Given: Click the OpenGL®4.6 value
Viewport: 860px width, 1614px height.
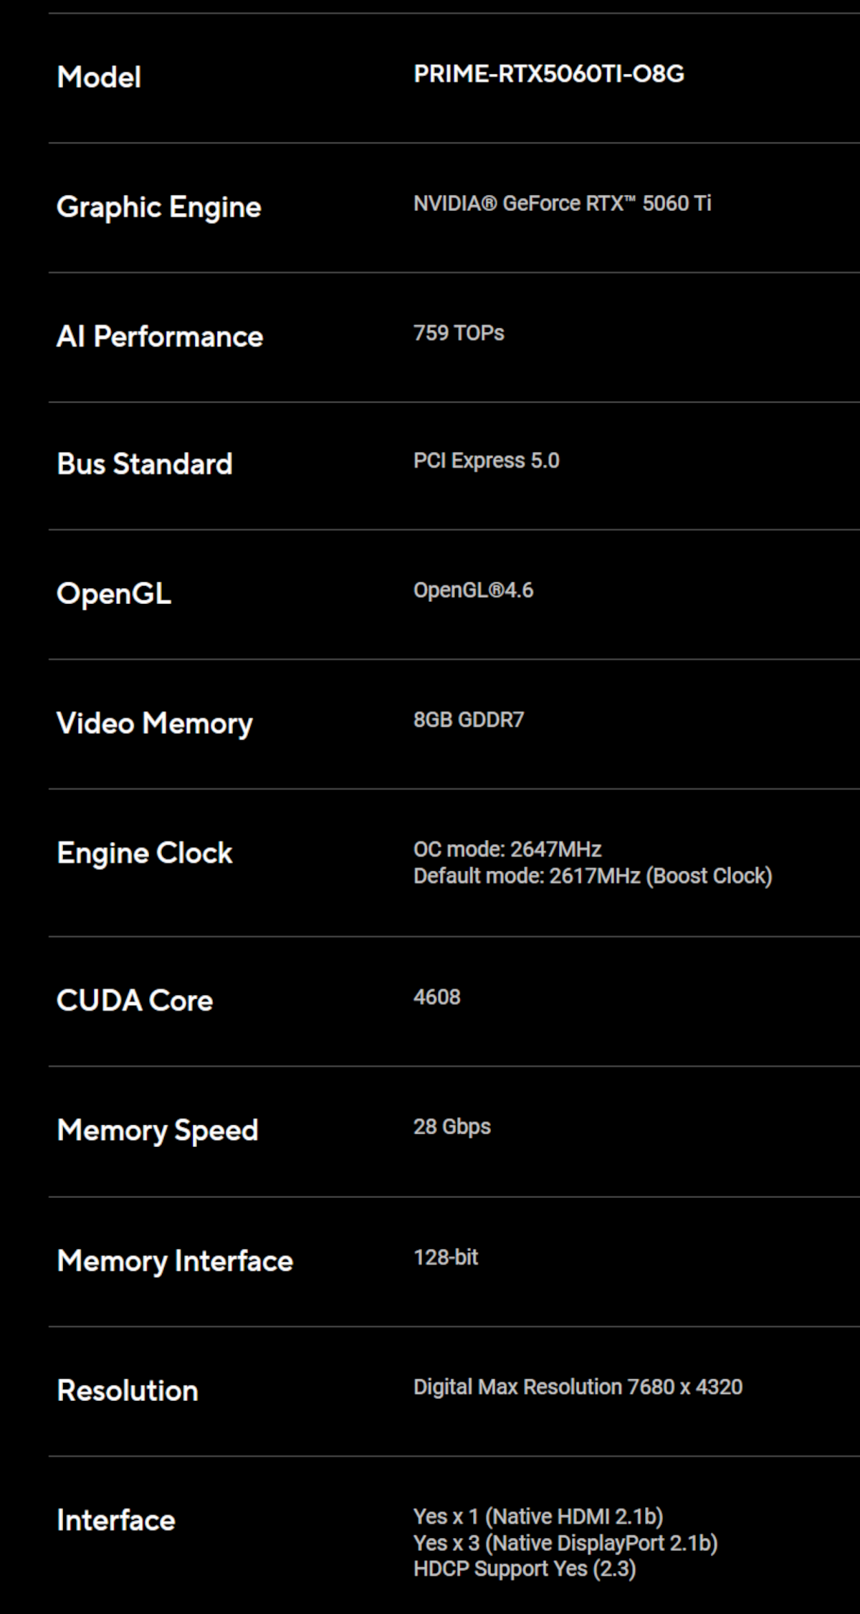Looking at the screenshot, I should click(473, 590).
